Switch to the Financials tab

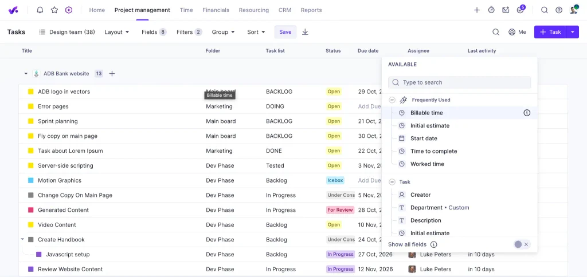[216, 10]
